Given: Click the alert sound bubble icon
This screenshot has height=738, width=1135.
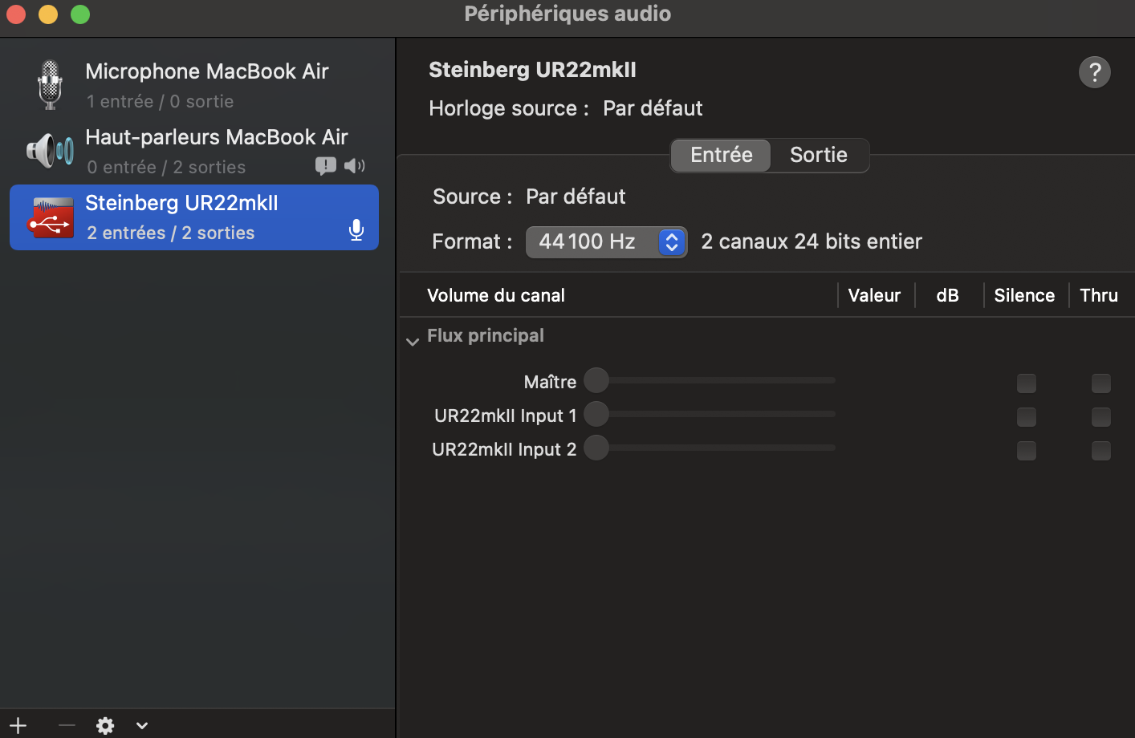Looking at the screenshot, I should pyautogui.click(x=325, y=166).
